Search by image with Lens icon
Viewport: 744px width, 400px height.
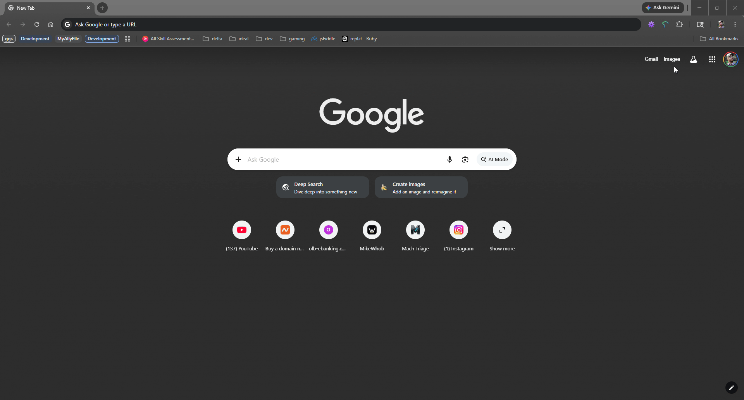pos(465,159)
